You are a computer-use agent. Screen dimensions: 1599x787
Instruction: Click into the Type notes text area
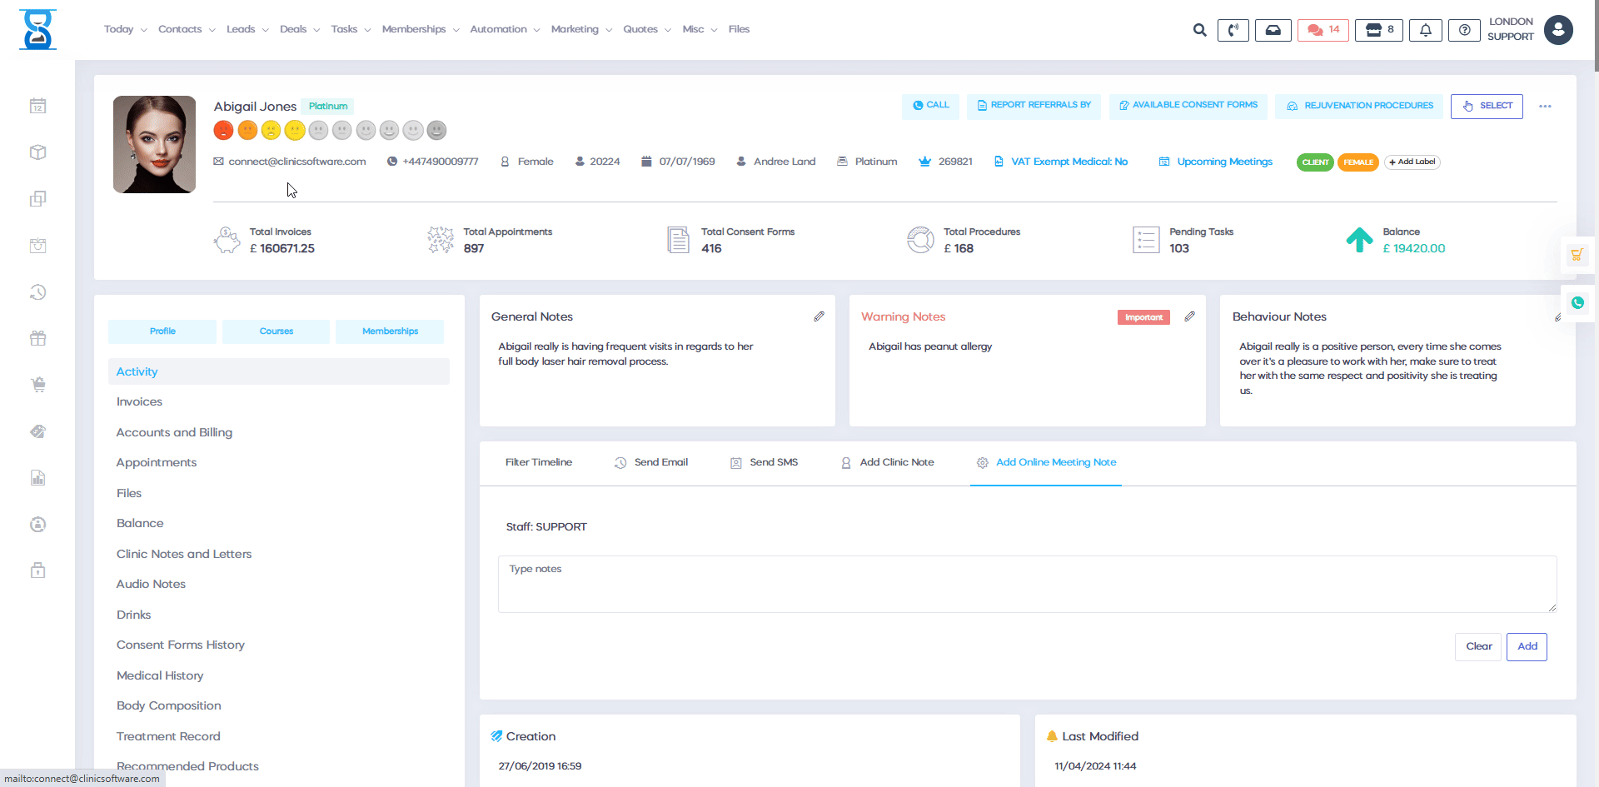click(x=1026, y=584)
